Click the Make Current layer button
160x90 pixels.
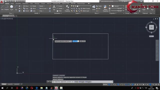click(x=85, y=8)
